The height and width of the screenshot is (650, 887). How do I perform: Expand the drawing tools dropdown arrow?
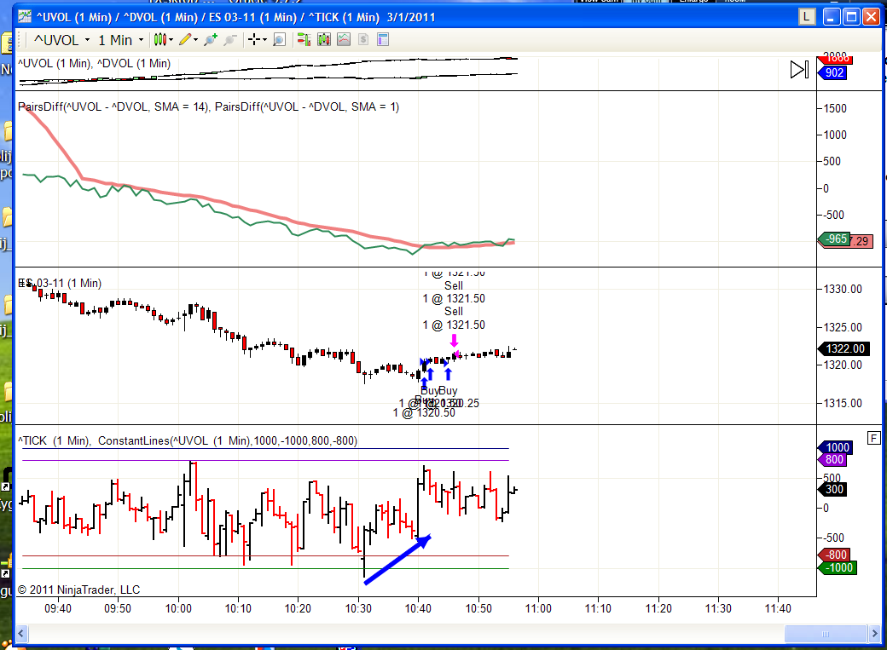coord(195,40)
